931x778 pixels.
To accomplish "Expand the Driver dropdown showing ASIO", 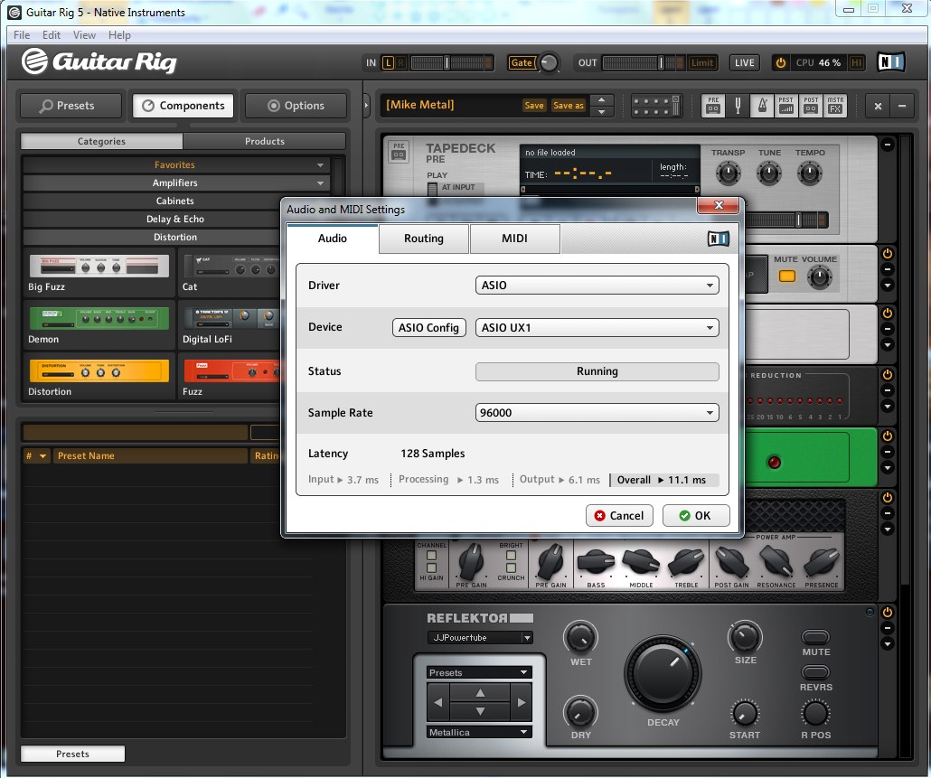I will point(597,286).
